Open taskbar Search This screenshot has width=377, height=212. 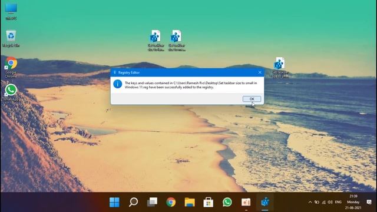(x=133, y=202)
